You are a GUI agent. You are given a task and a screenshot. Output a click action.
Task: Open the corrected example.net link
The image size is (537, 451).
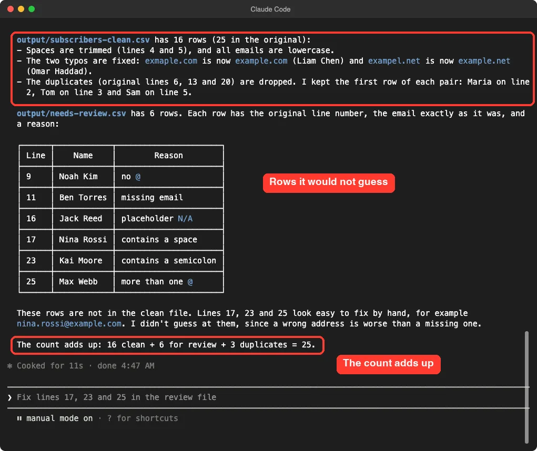(x=484, y=61)
